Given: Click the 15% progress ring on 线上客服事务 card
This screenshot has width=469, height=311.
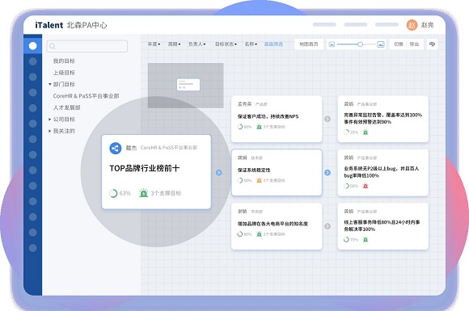Looking at the screenshot, I should pos(346,239).
